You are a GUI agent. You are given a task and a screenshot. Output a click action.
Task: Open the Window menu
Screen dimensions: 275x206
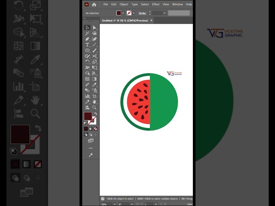point(177,4)
